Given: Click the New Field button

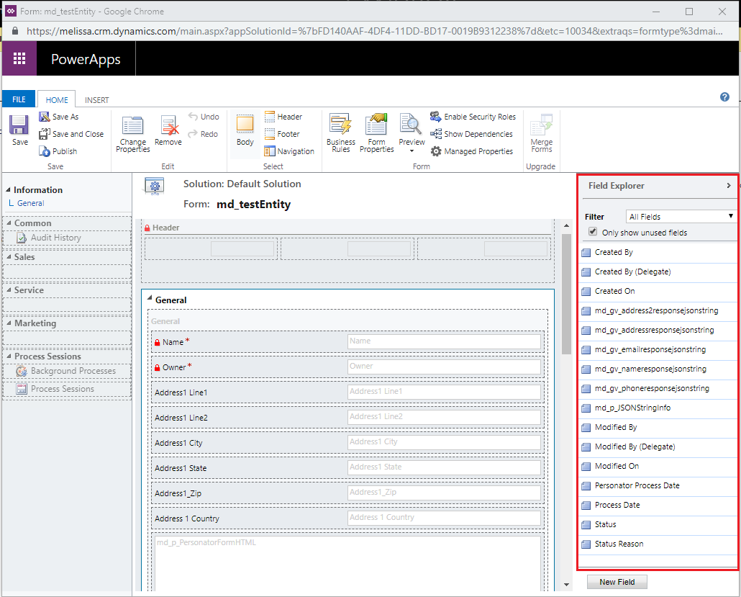Looking at the screenshot, I should click(617, 582).
